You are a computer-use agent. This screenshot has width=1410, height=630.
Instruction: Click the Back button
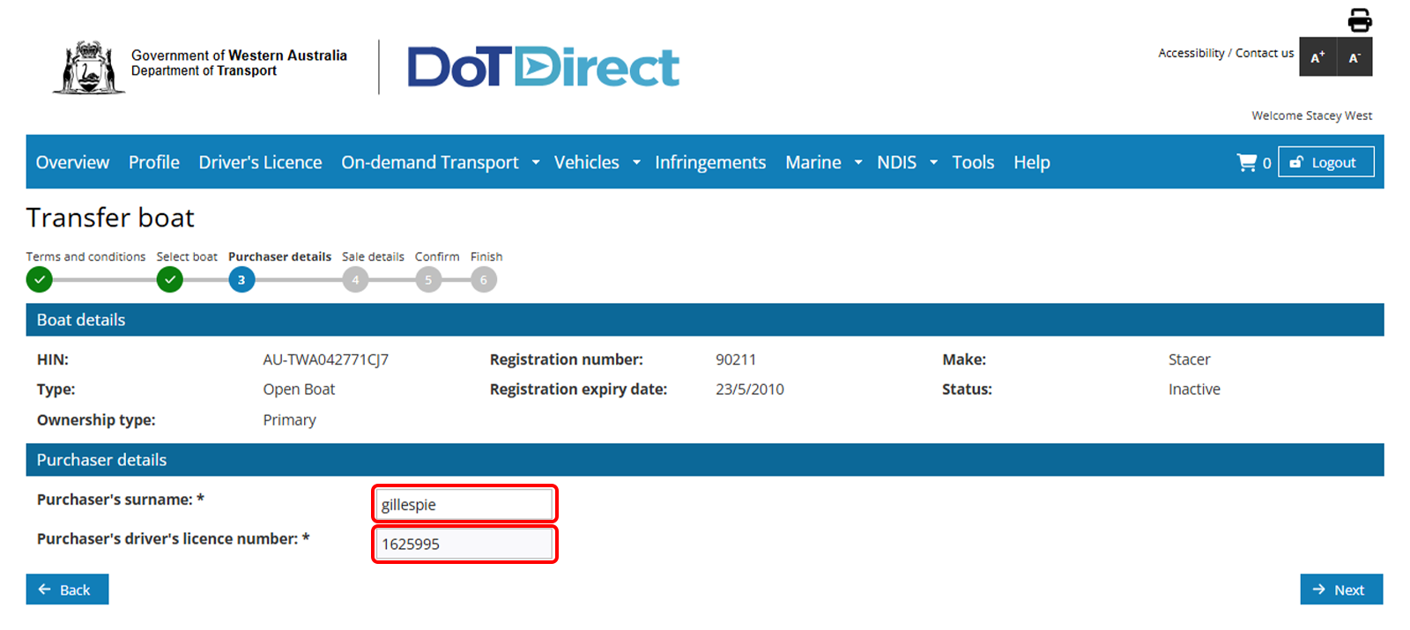67,589
